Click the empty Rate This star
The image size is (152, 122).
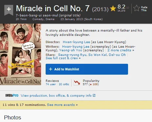tap(137, 8)
